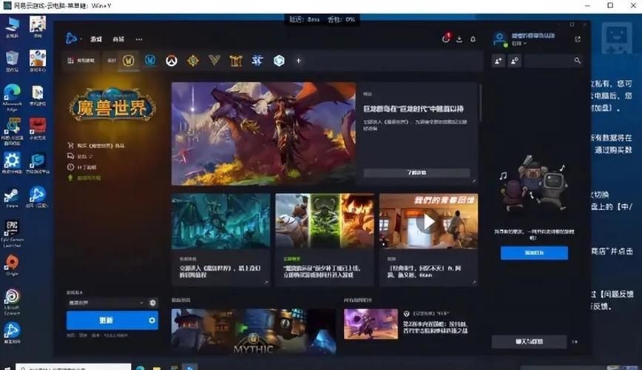
Task: Pop out the friends panel
Action: (x=578, y=39)
